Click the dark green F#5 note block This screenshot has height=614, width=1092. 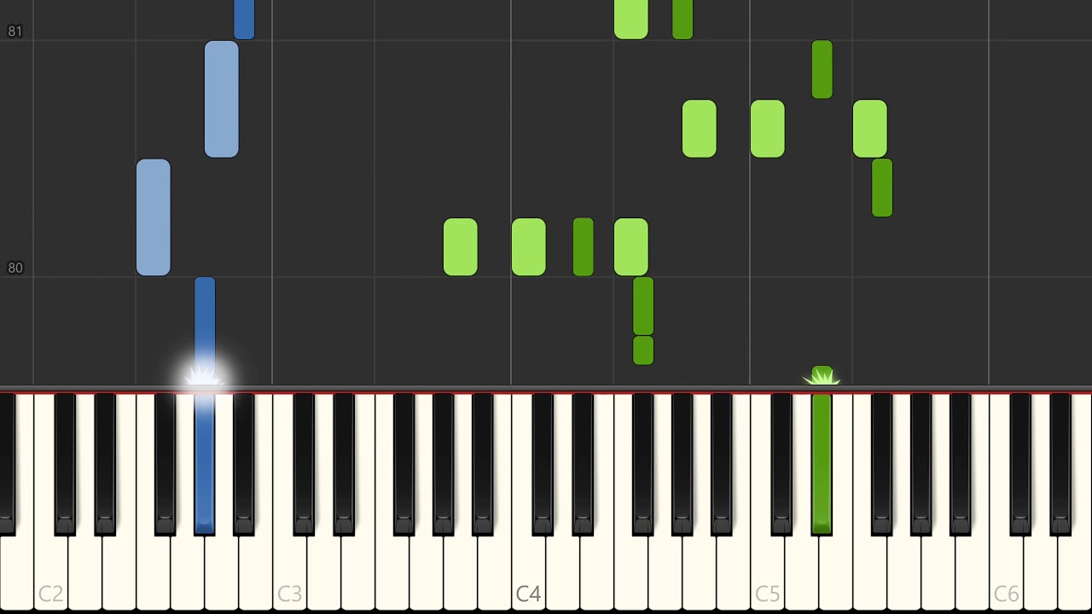tap(882, 188)
